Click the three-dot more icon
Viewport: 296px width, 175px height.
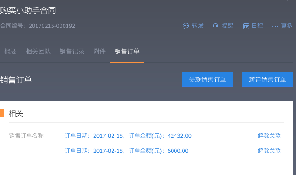tap(275, 26)
